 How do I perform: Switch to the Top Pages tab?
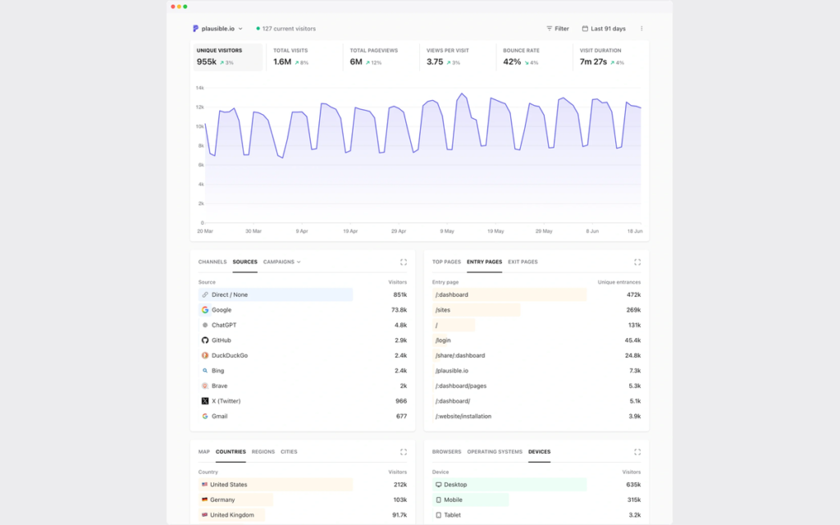click(x=446, y=262)
